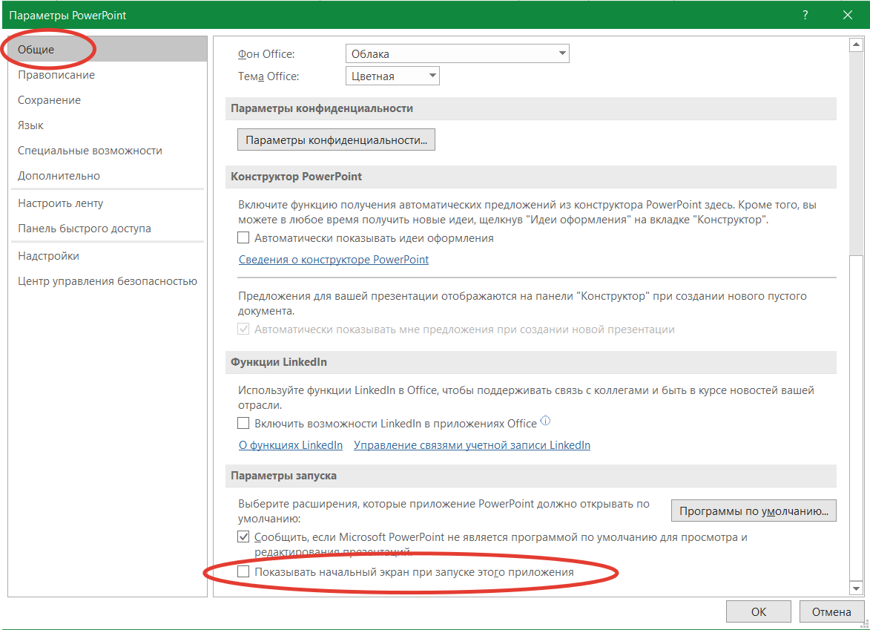Follow the 'О функциях LinkedIn' link
870x630 pixels.
[x=291, y=445]
